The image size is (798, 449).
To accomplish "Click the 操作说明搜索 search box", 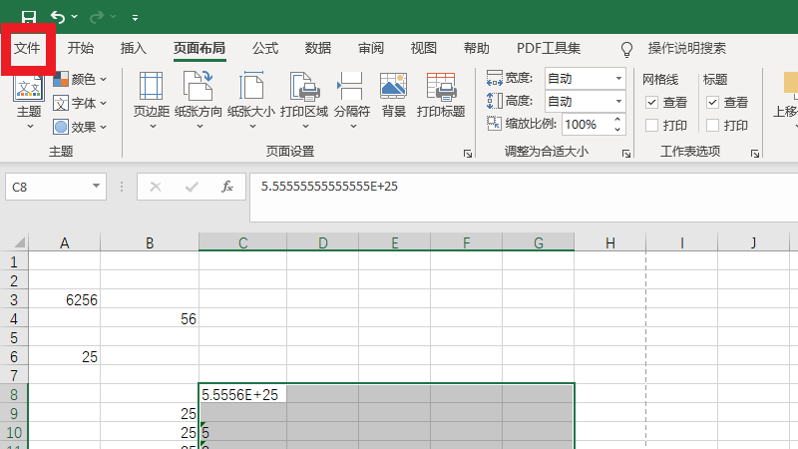I will pyautogui.click(x=686, y=48).
